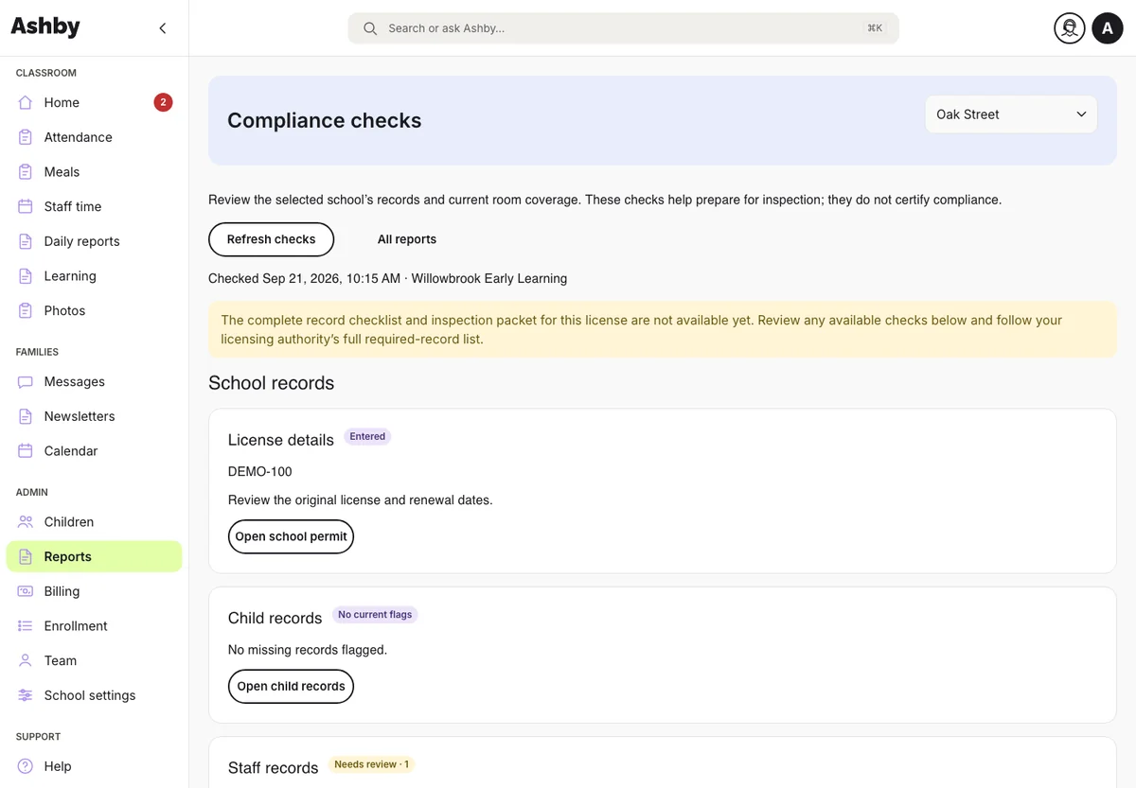The width and height of the screenshot is (1136, 788).
Task: Focus the Search or ask Ashby field
Action: tap(623, 28)
